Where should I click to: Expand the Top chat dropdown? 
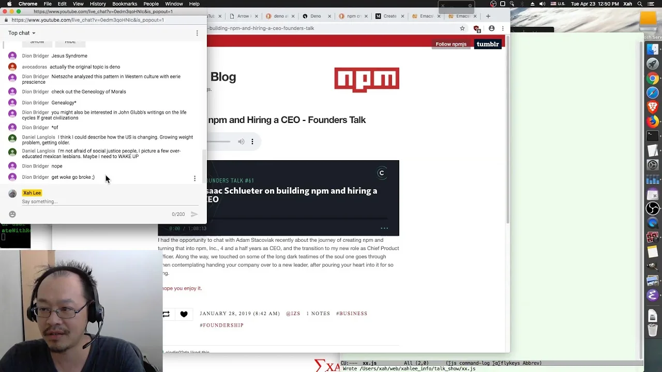click(x=22, y=33)
